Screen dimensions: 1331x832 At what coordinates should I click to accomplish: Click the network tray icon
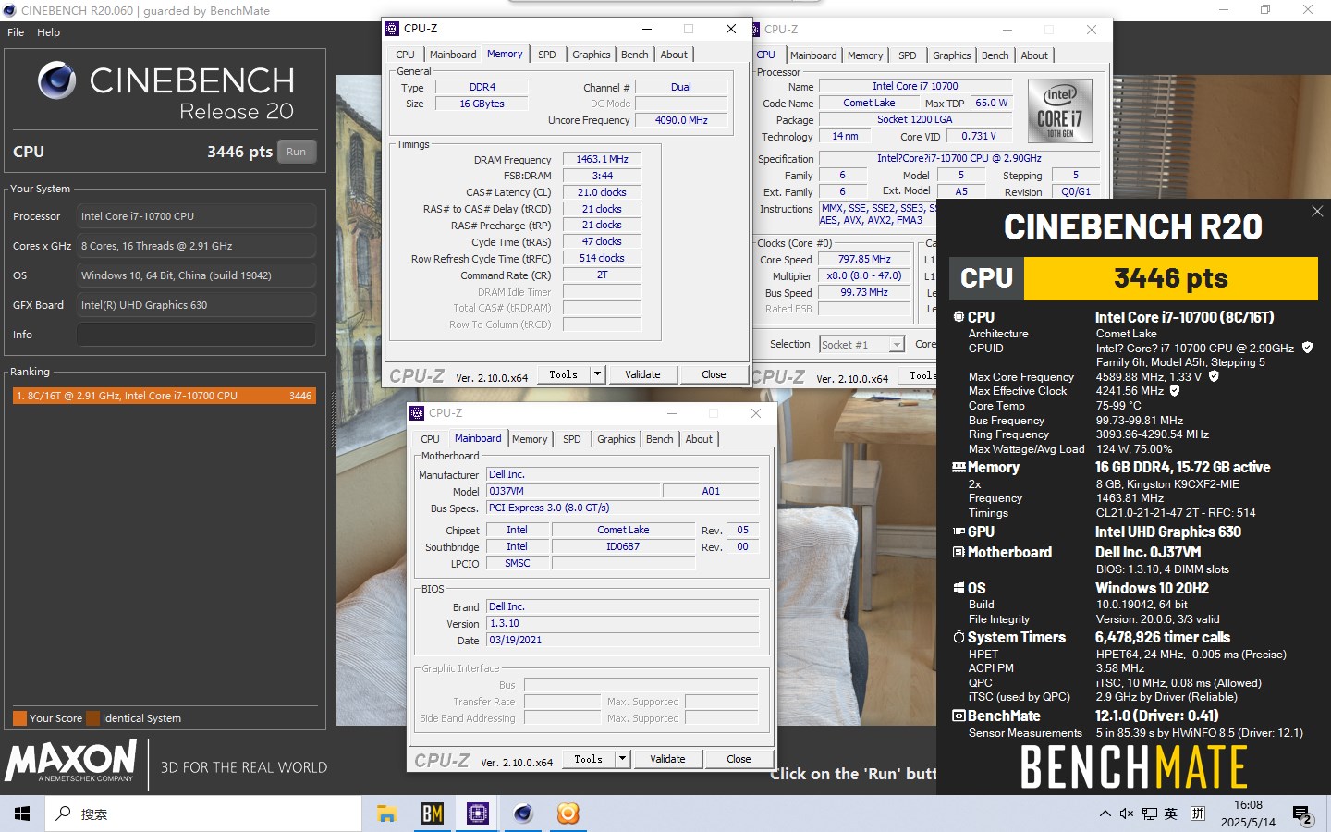point(1149,814)
